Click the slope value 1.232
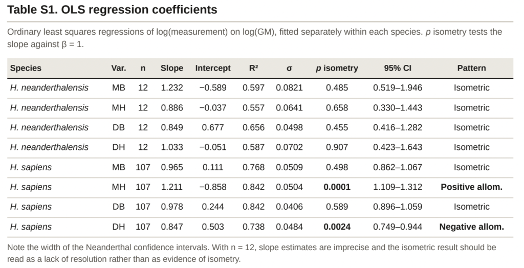524x268 pixels. [172, 88]
